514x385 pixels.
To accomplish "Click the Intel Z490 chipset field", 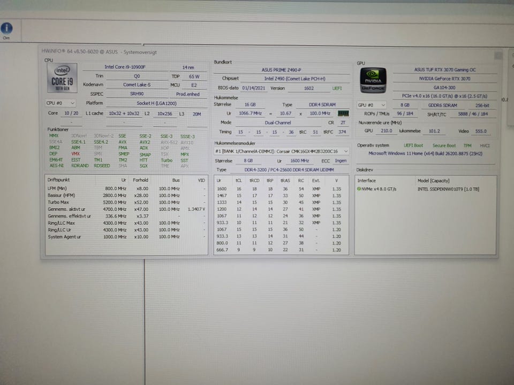I will (294, 79).
